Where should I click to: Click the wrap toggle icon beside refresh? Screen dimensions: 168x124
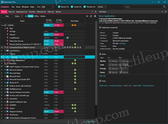(x=87, y=16)
